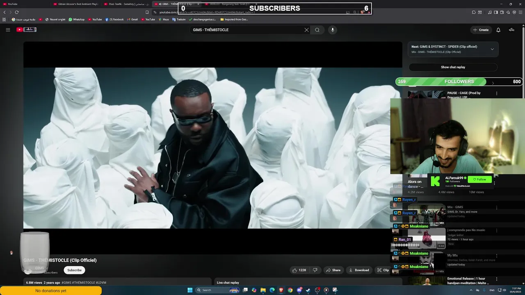Go back in browser history
This screenshot has width=525, height=295.
point(5,12)
